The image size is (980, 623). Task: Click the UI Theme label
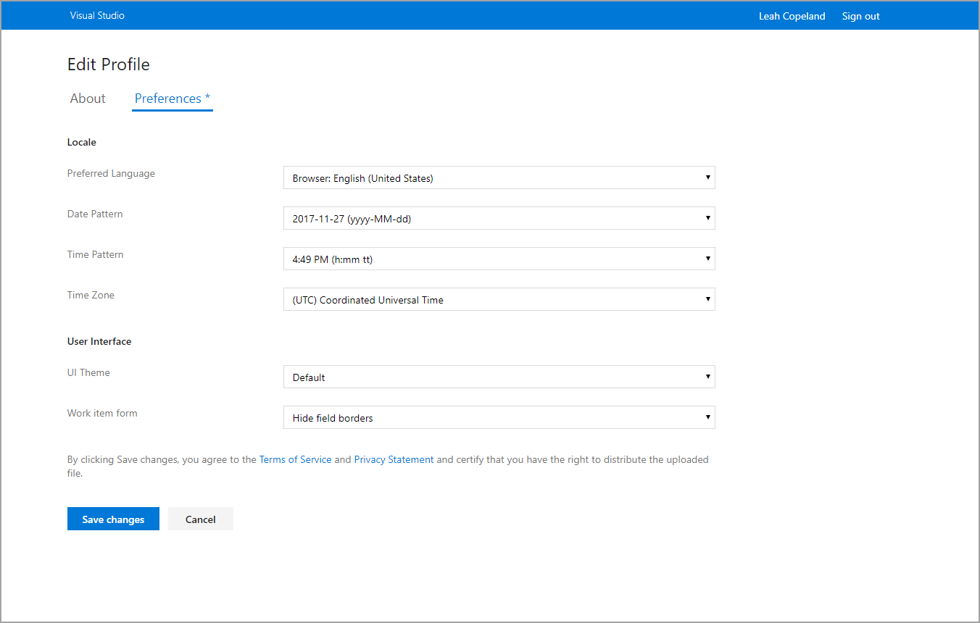(x=88, y=372)
